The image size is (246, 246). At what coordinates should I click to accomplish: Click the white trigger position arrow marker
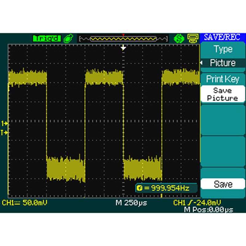[124, 47]
